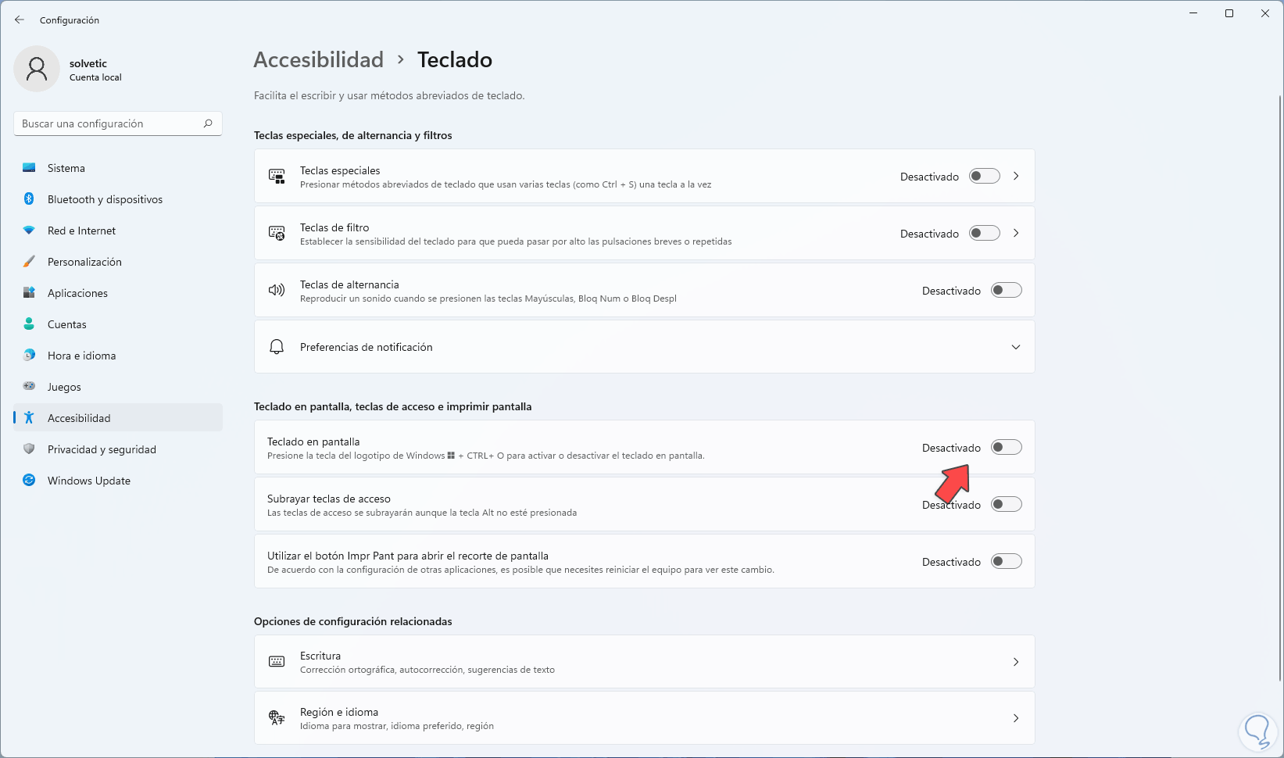Screen dimensions: 1284x758
Task: Click the solvetic user avatar
Action: point(37,69)
